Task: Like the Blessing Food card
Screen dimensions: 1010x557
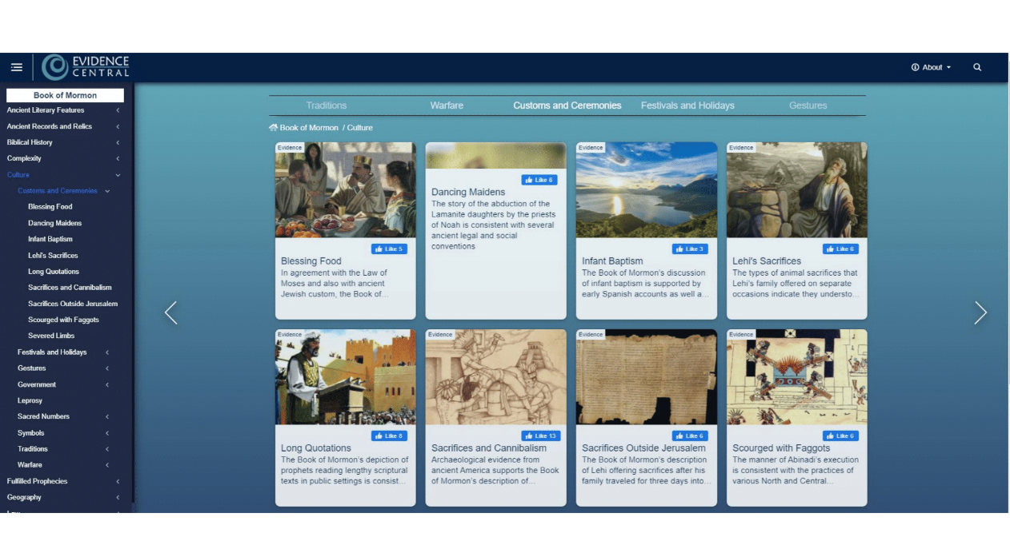Action: pyautogui.click(x=389, y=249)
